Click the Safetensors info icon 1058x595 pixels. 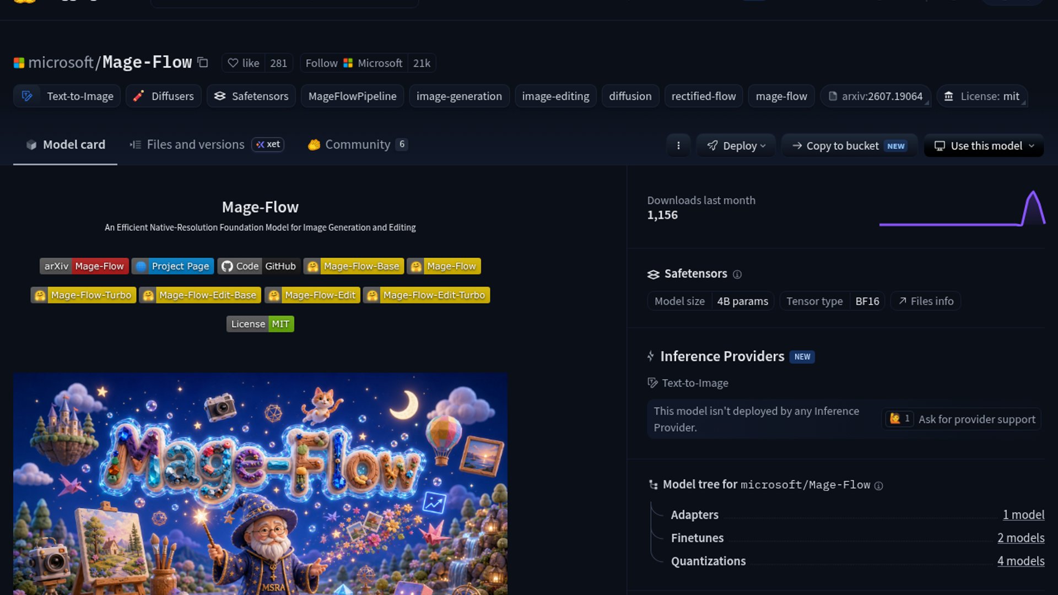(x=737, y=274)
